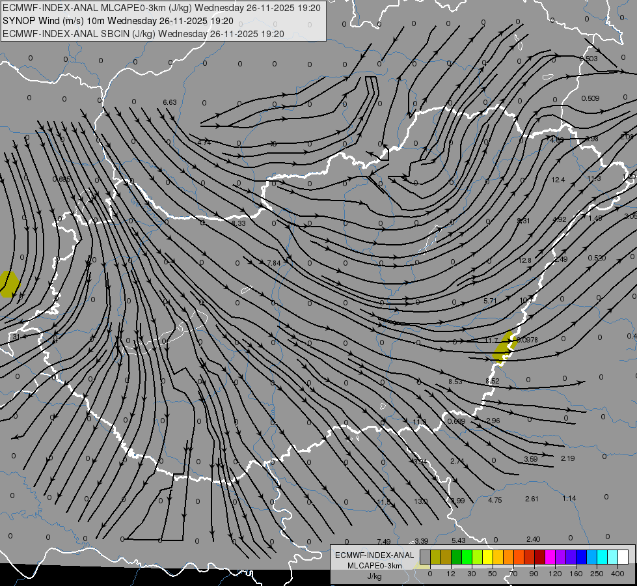The width and height of the screenshot is (637, 586).
Task: Pick the dark red legend swatch
Action: tap(539, 557)
